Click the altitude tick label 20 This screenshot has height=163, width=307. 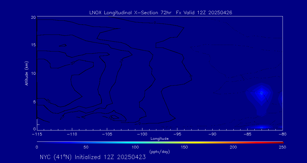click(33, 17)
